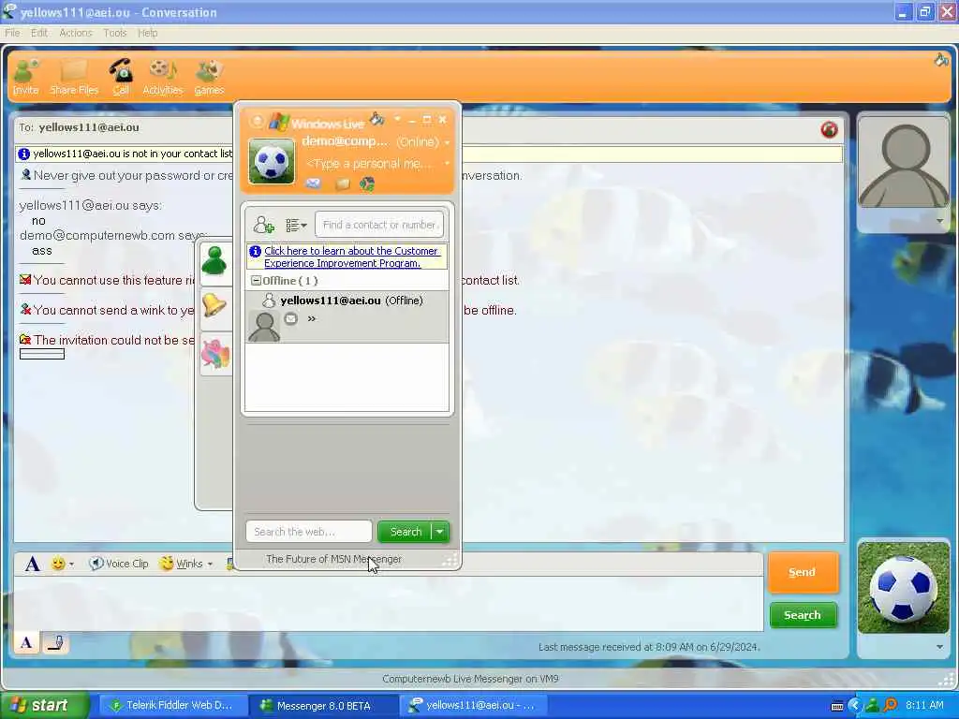
Task: Select the text input mode A tab
Action: click(26, 642)
